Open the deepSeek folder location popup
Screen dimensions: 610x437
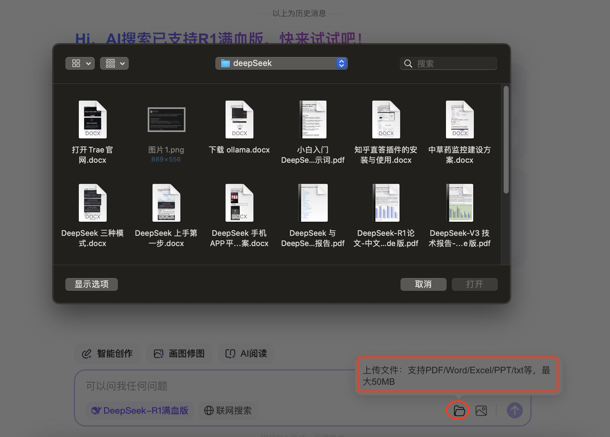(281, 63)
